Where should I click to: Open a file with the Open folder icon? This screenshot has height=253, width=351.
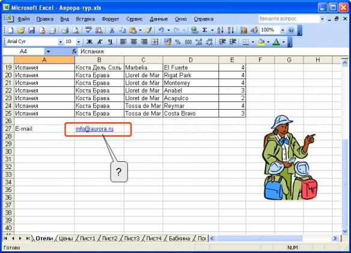(21, 30)
